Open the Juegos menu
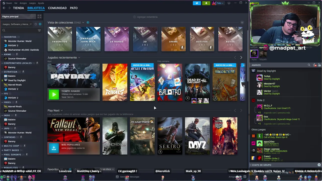Image resolution: width=322 pixels, height=181 pixels. tap(32, 3)
